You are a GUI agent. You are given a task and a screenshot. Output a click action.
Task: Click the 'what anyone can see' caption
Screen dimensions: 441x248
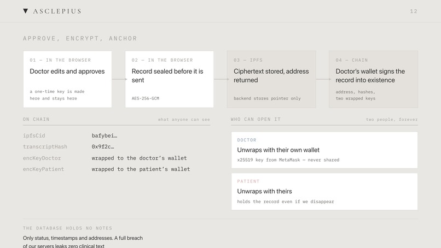[x=184, y=120]
